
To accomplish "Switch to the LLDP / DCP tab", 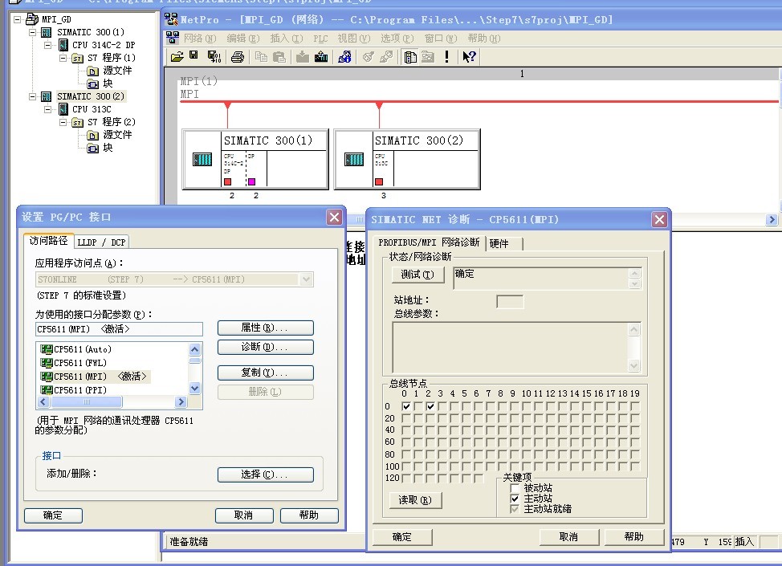I will point(102,242).
